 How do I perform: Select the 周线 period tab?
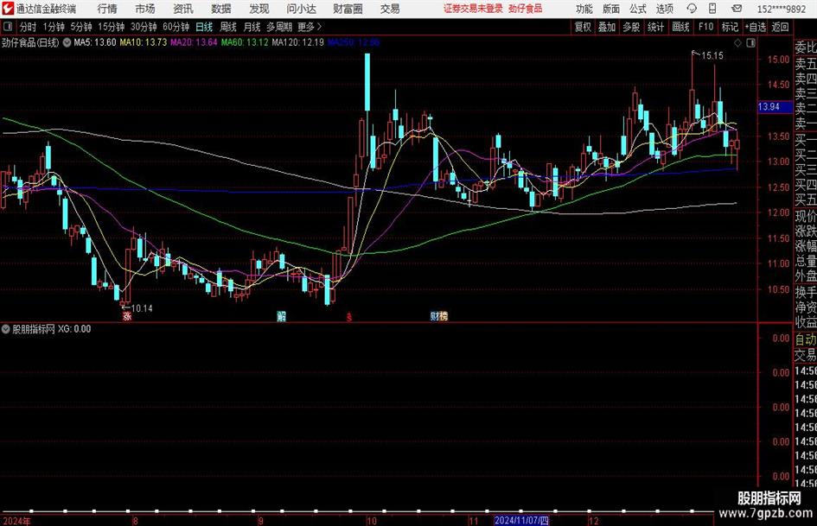tap(228, 27)
